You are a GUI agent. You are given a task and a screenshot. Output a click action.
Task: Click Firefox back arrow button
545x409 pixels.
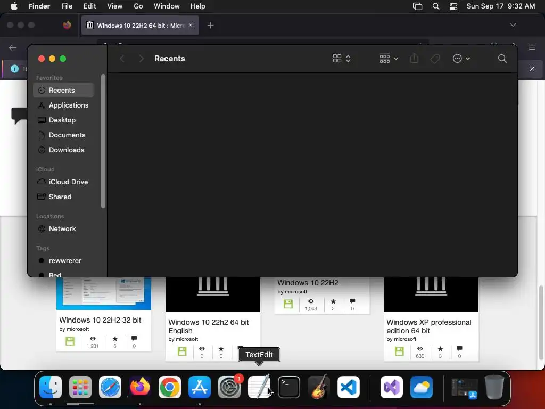coord(13,47)
